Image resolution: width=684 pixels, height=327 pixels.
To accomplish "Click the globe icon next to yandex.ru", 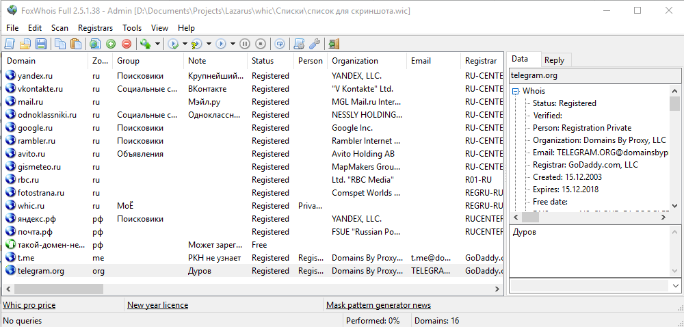I will click(x=10, y=75).
